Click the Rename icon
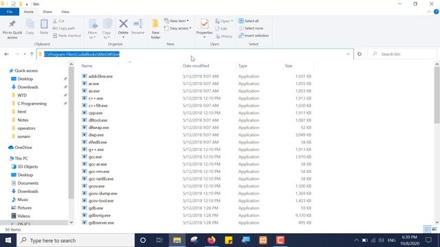 (x=137, y=24)
